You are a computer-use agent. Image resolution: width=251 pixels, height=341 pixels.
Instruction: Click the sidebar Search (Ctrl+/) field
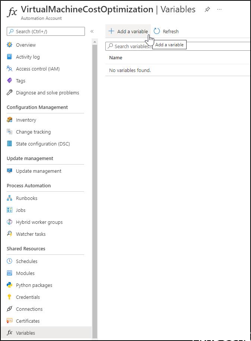click(x=46, y=31)
